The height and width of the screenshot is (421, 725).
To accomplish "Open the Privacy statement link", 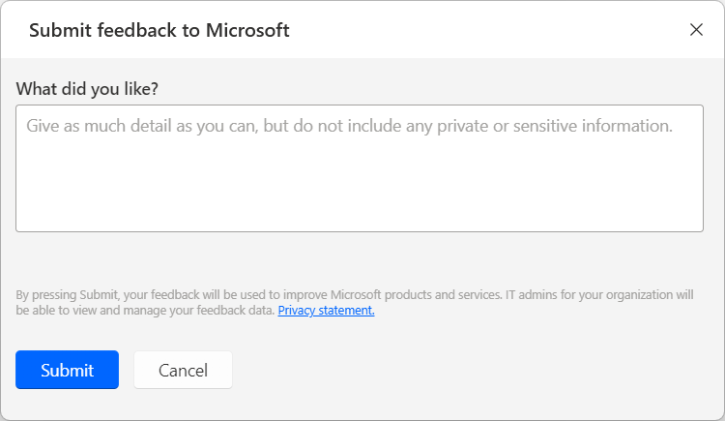I will [x=326, y=311].
